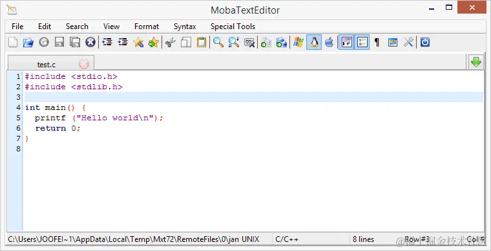Click the 'return 0;' line
Viewport: 491px width, 251px height.
58,128
